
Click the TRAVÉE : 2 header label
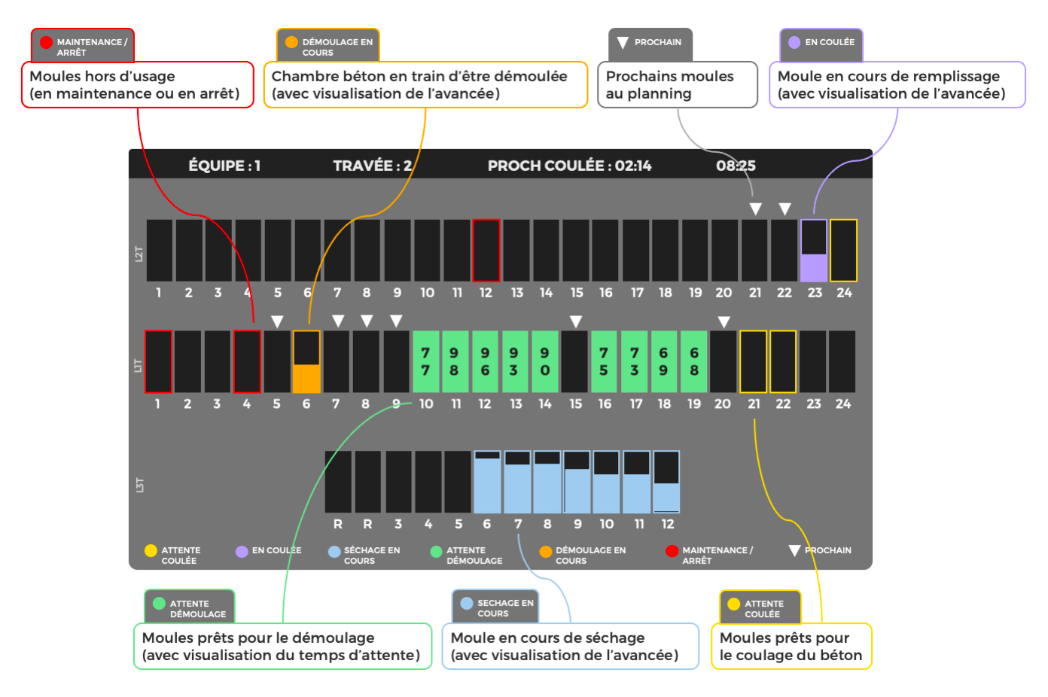coord(373,166)
